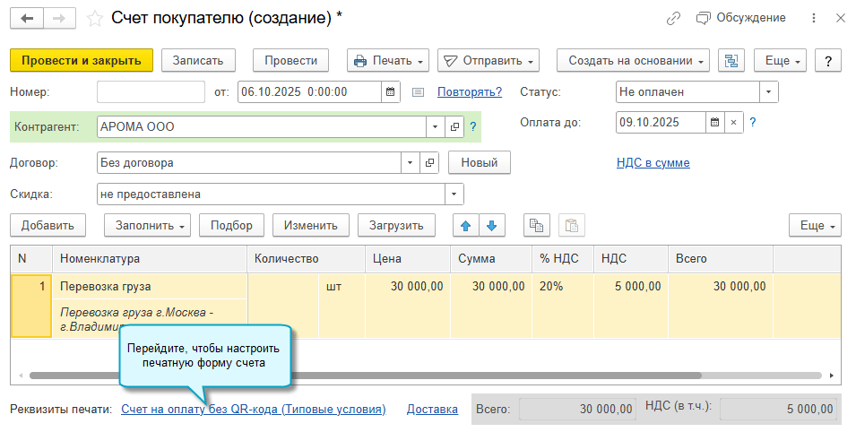The image size is (856, 432).
Task: Copy link to document icon
Action: [673, 18]
